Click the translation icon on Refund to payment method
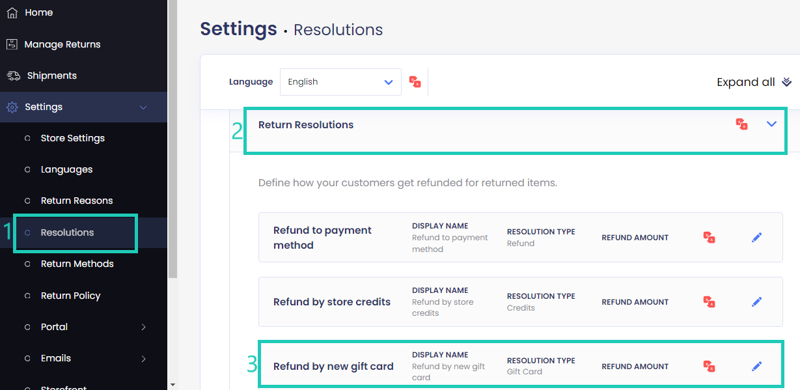Screen dimensions: 800x390 [709, 237]
